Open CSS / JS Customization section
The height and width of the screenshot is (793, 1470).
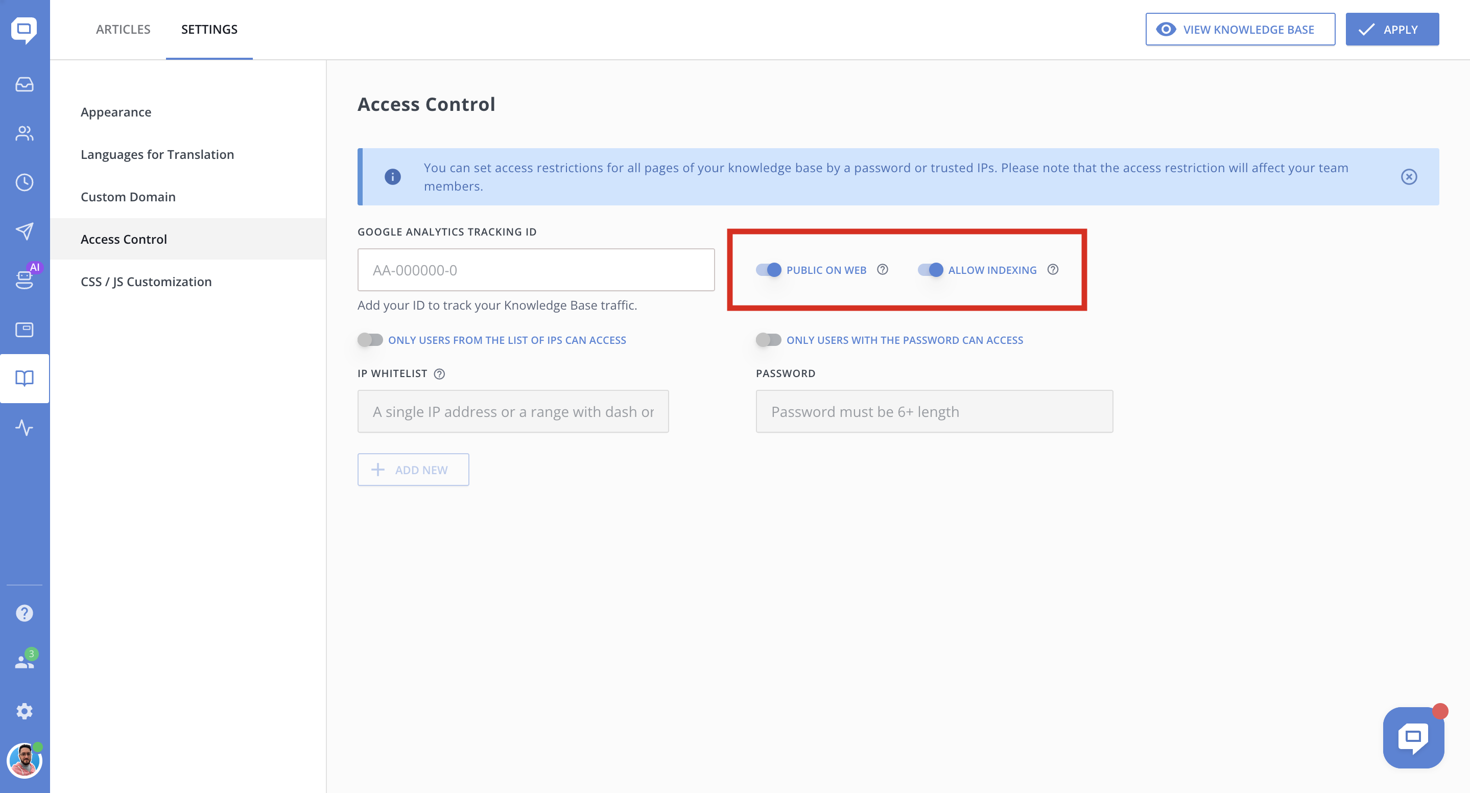click(146, 282)
